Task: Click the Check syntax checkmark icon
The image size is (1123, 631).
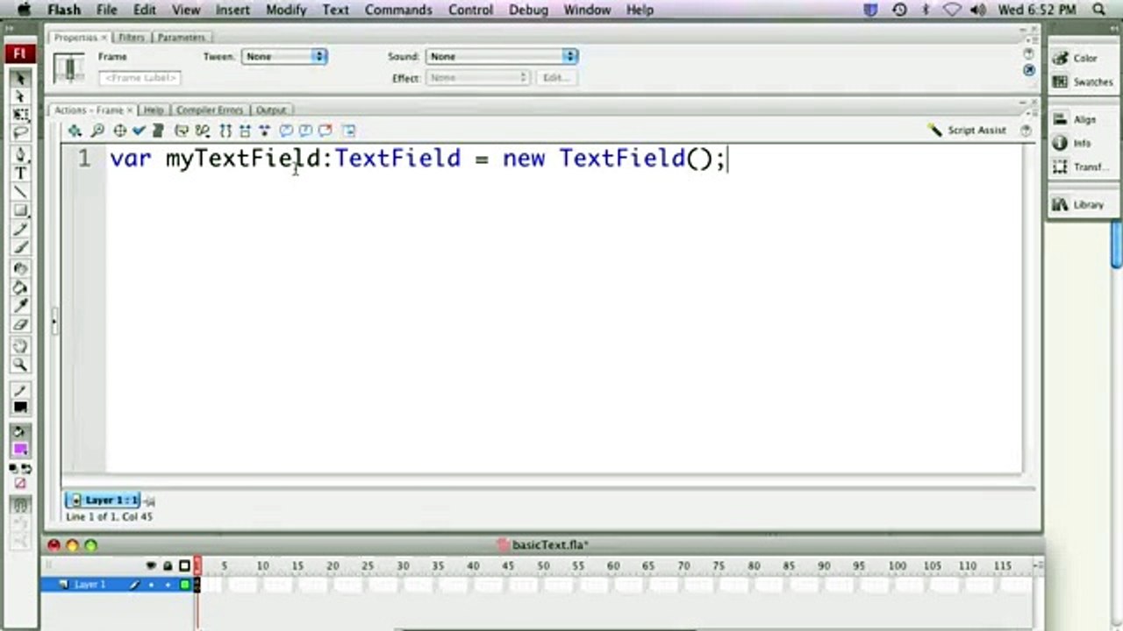Action: pos(139,131)
